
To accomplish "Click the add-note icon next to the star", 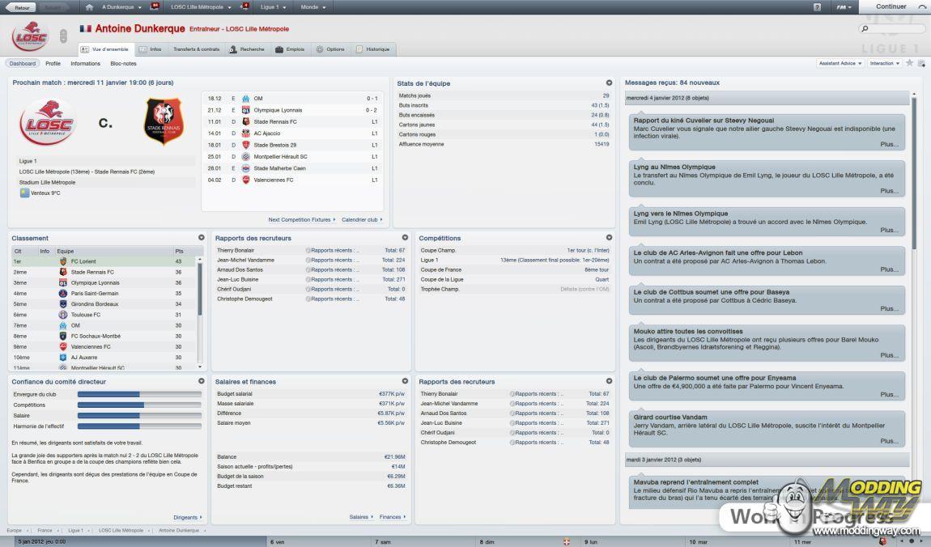I will 921,63.
